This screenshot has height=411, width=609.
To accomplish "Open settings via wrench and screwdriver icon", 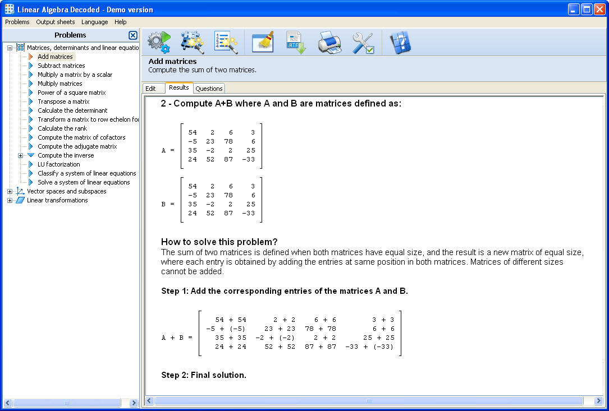I will [x=363, y=42].
